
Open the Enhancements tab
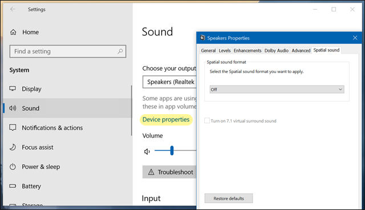coord(248,51)
